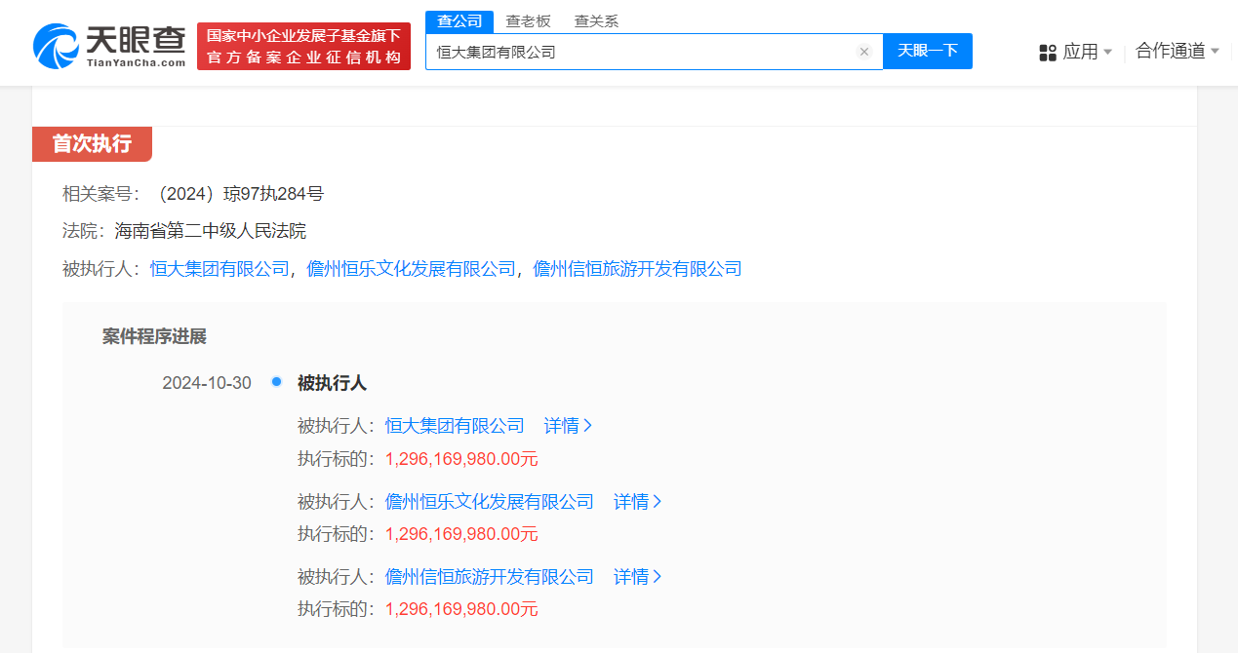The image size is (1238, 653).
Task: Click the 应用 grid icon
Action: click(x=1048, y=53)
